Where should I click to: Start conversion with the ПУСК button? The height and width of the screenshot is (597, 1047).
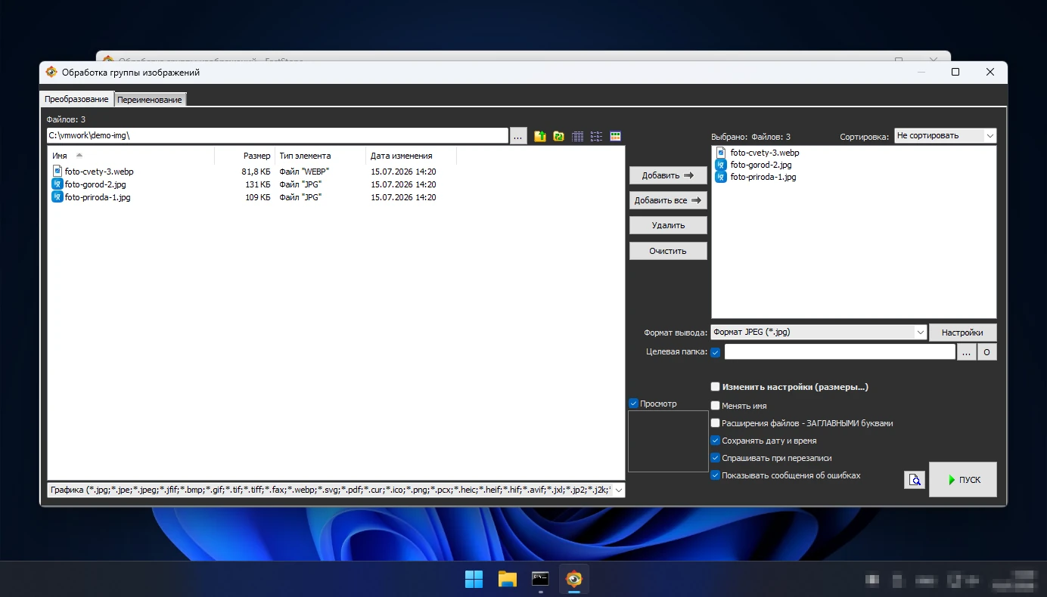[x=963, y=479]
